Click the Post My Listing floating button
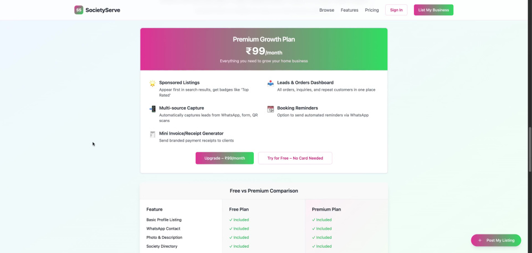 pos(496,240)
